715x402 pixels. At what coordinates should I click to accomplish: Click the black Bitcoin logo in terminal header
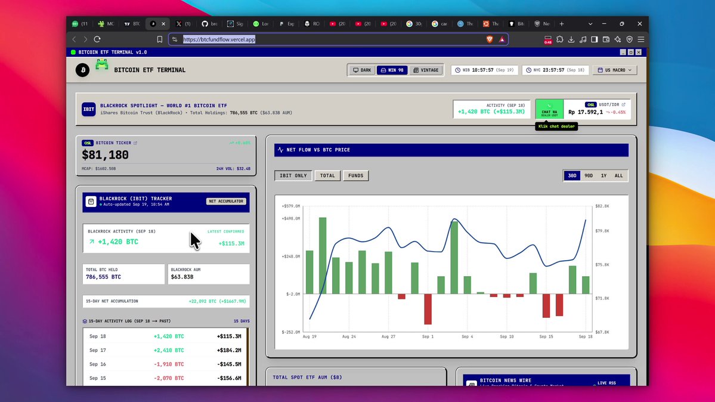(82, 70)
